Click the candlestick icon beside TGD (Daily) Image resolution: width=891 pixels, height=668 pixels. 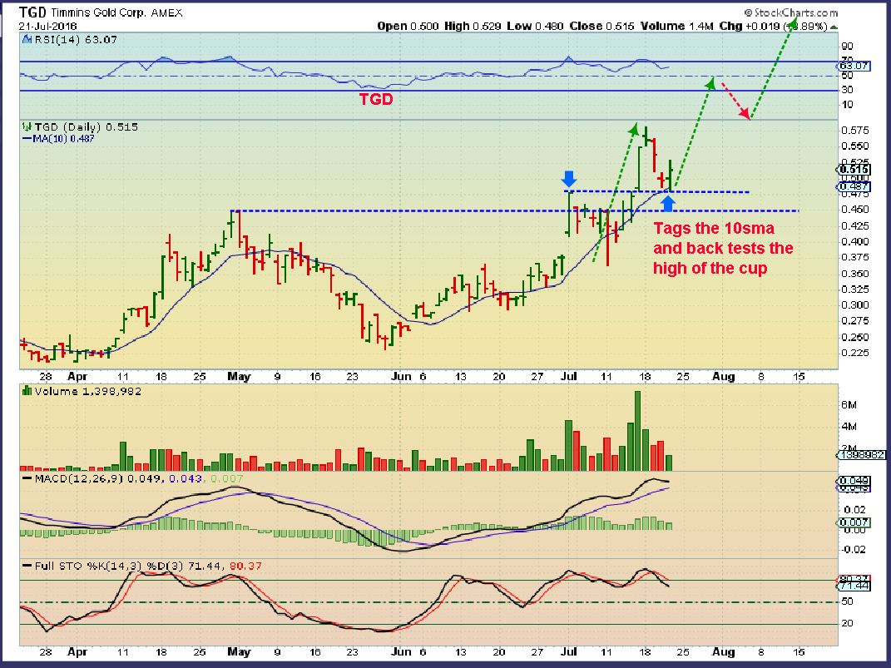point(27,126)
